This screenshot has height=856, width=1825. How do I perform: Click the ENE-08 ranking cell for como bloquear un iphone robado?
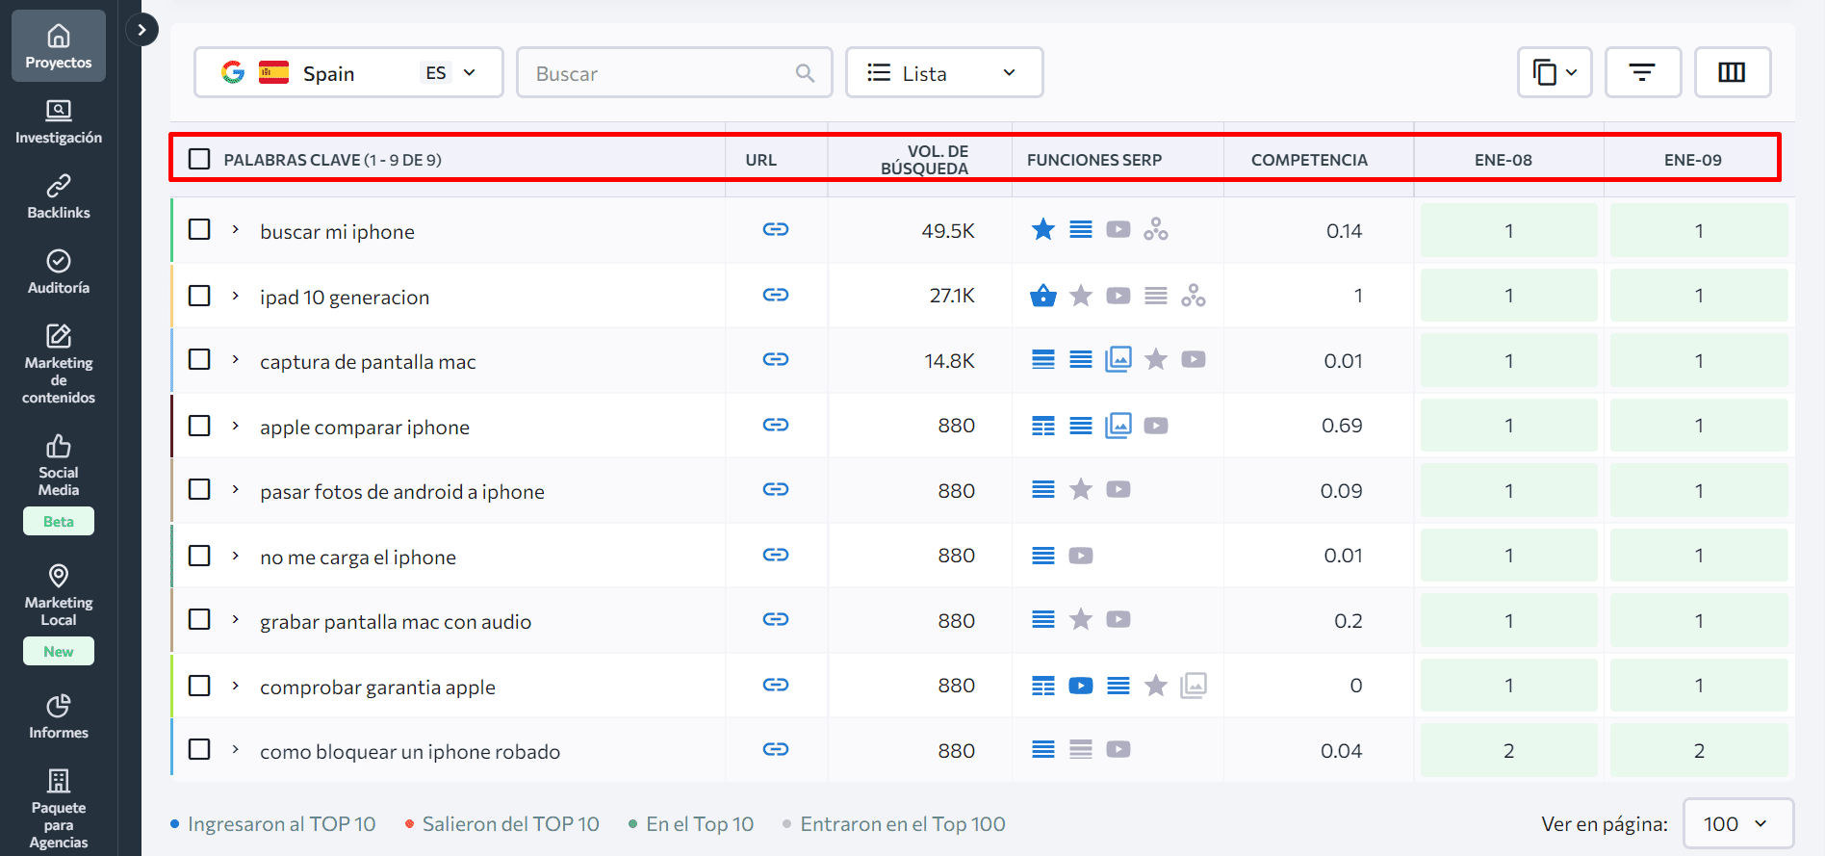1509,750
